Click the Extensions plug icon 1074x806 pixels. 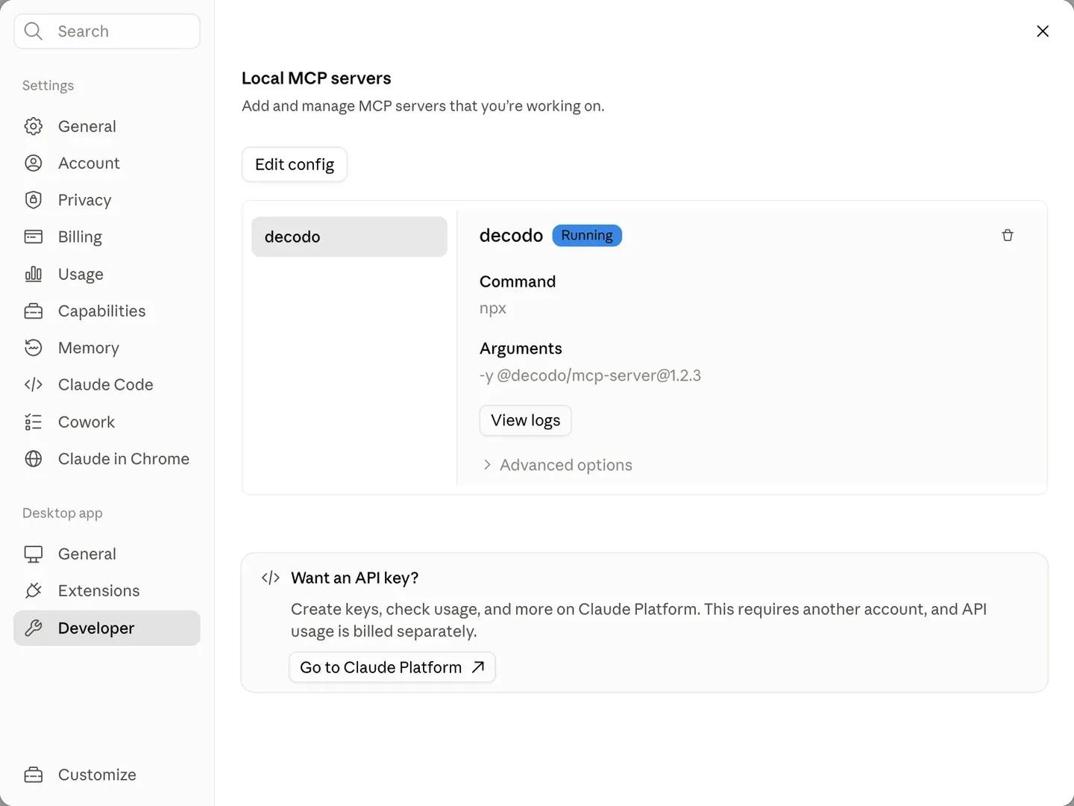pyautogui.click(x=34, y=590)
